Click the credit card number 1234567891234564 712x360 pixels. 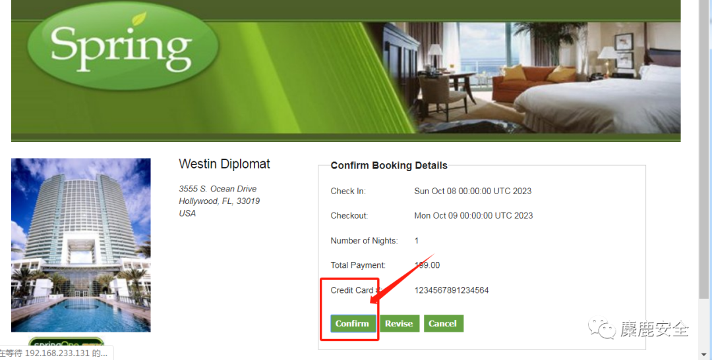tap(452, 290)
